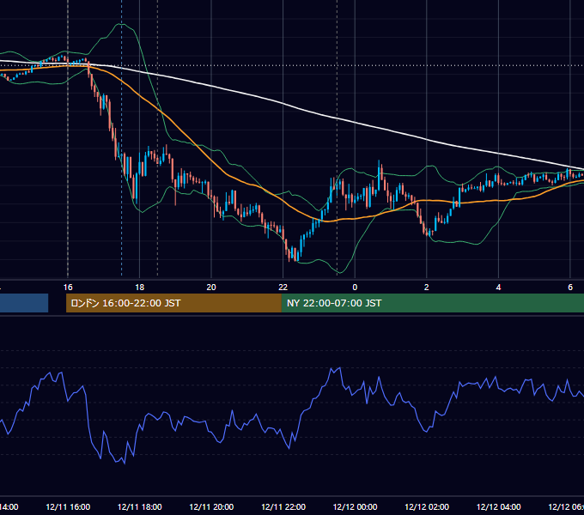Click the "6" hour label on price chart axis

[x=570, y=288]
